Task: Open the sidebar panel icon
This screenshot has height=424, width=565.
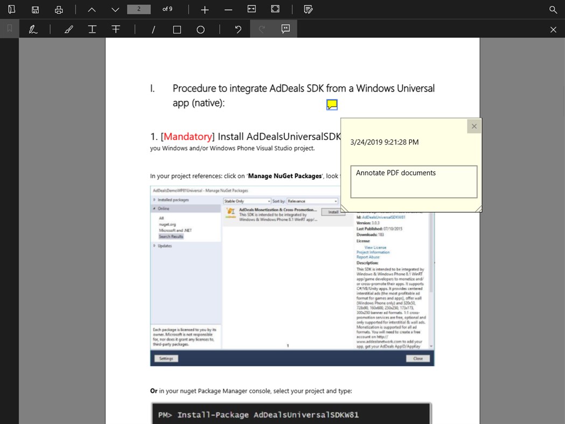Action: click(11, 9)
